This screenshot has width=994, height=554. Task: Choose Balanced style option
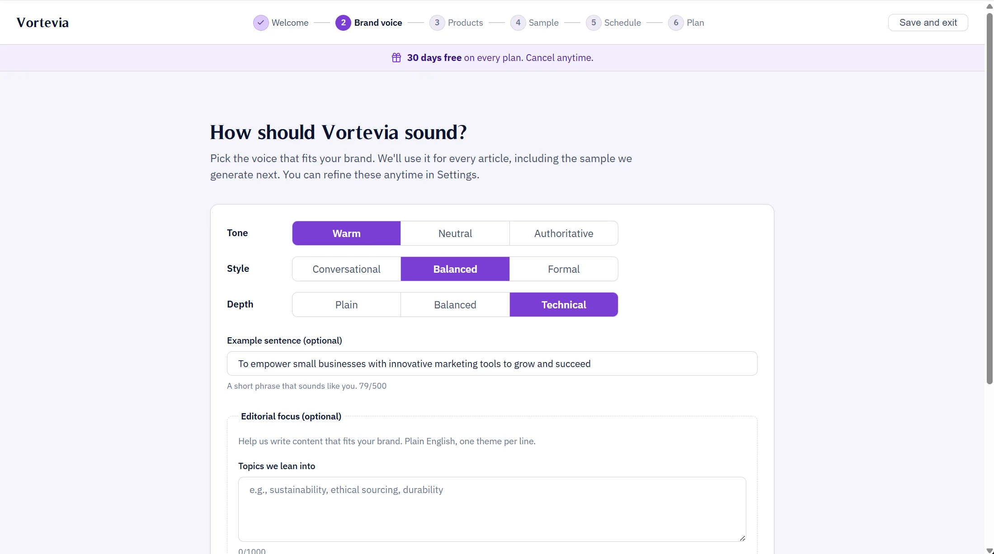[455, 269]
